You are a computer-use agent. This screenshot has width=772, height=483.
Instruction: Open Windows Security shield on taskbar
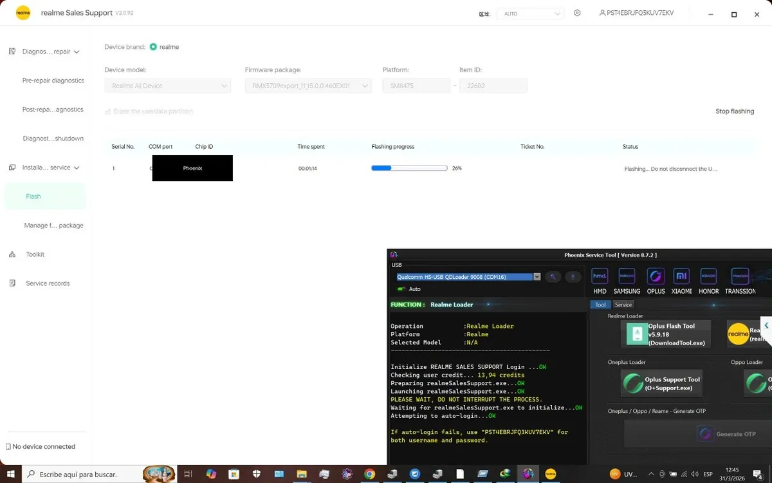pyautogui.click(x=257, y=474)
